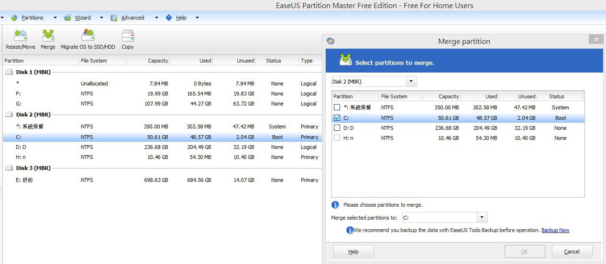Image resolution: width=606 pixels, height=264 pixels.
Task: Open the Help menu
Action: pyautogui.click(x=181, y=18)
